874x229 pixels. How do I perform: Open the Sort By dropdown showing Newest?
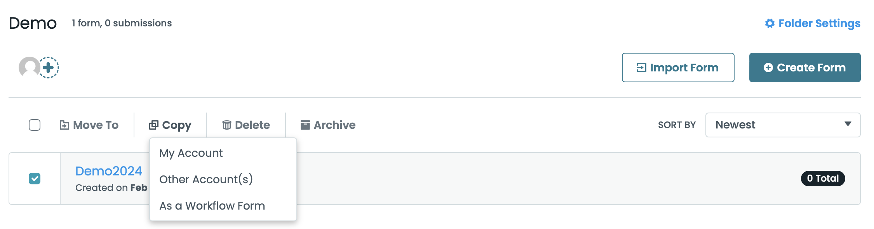coord(783,125)
